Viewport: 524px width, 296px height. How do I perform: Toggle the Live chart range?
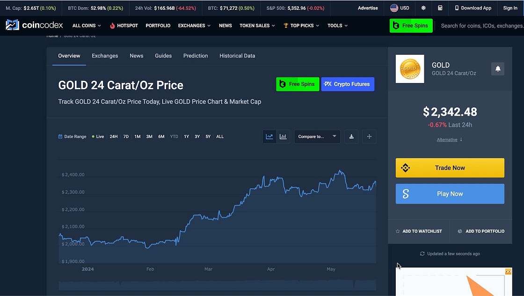pyautogui.click(x=98, y=137)
